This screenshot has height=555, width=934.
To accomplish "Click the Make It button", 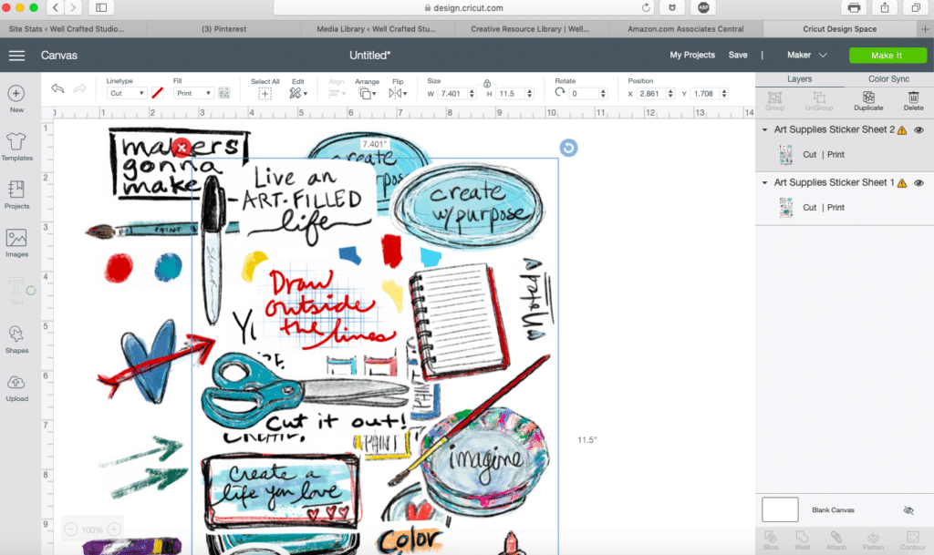I will tap(887, 56).
